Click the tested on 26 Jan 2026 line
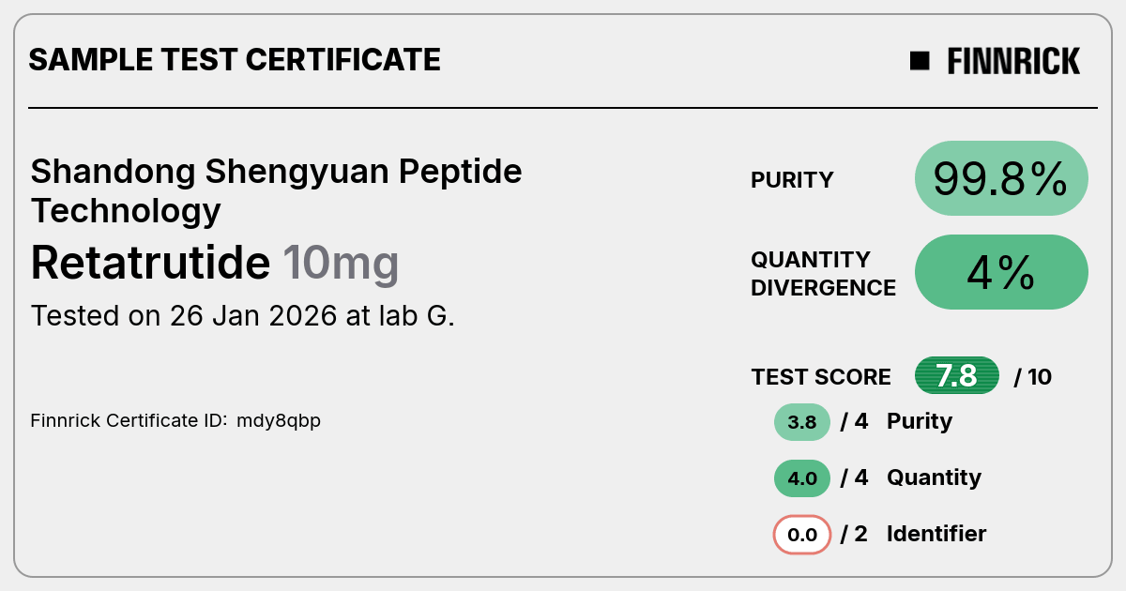Image resolution: width=1126 pixels, height=591 pixels. pyautogui.click(x=243, y=316)
